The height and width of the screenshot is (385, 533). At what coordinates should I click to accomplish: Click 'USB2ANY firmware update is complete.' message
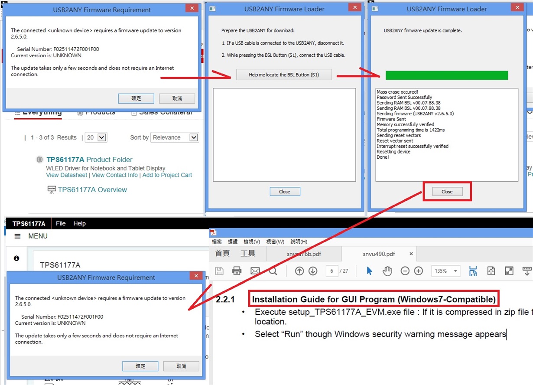[x=423, y=31]
